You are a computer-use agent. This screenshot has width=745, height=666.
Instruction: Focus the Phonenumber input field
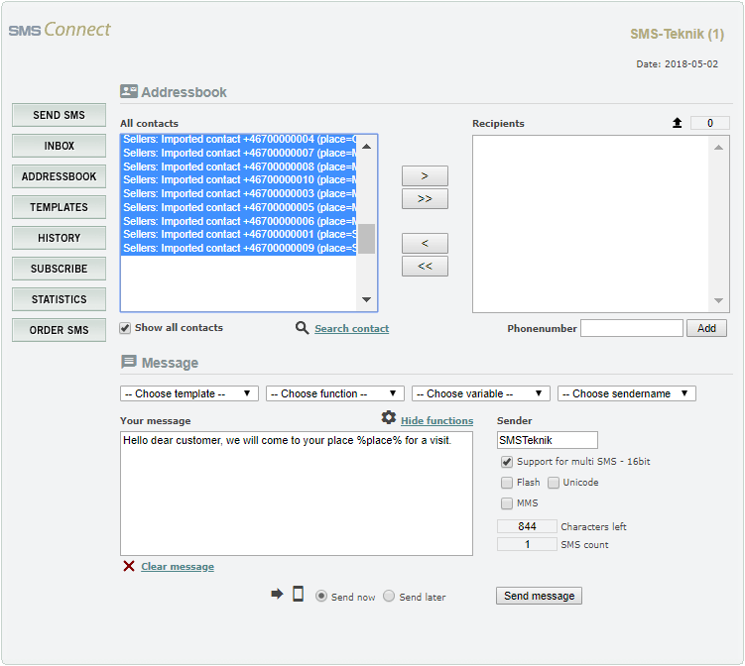point(632,328)
